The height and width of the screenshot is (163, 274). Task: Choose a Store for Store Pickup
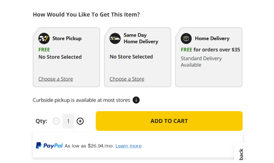coord(56,79)
